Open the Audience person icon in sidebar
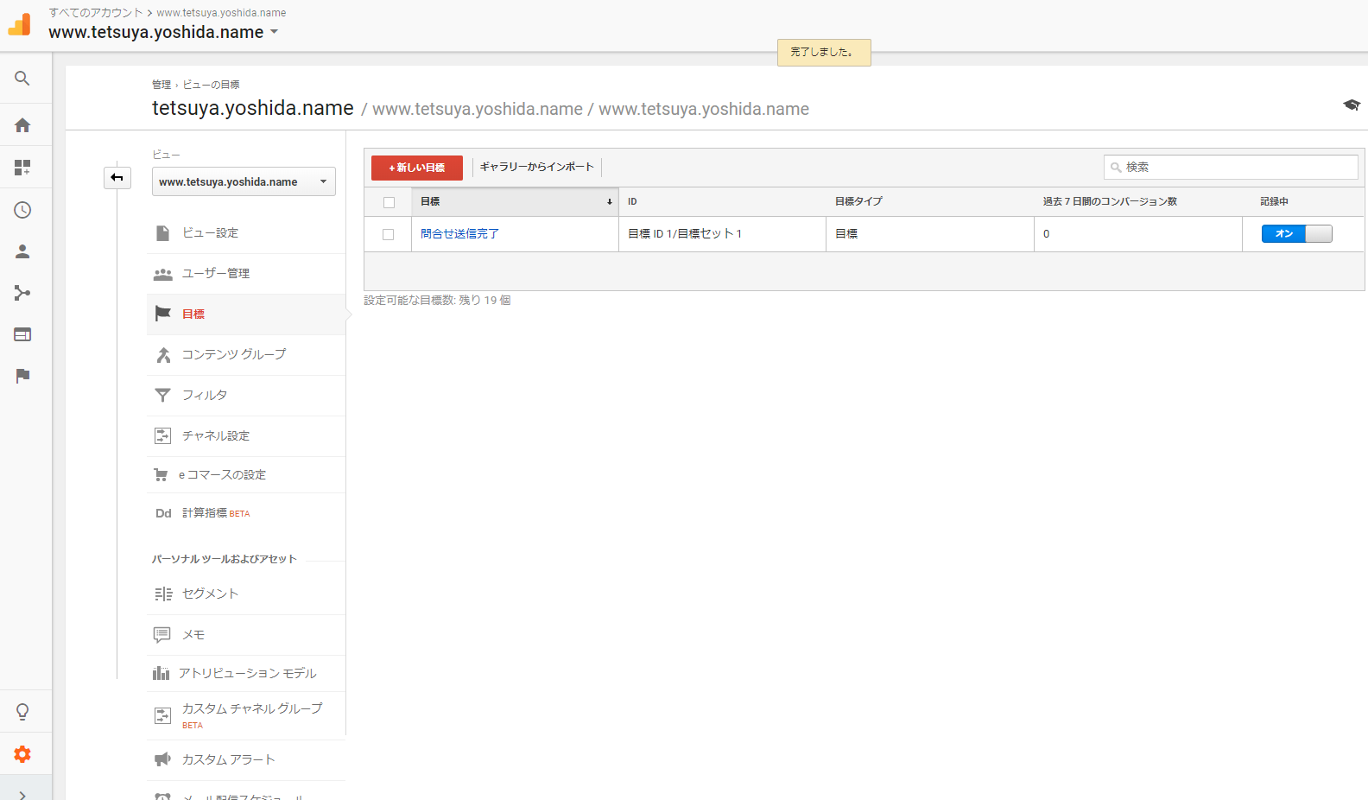The width and height of the screenshot is (1368, 800). 22,251
